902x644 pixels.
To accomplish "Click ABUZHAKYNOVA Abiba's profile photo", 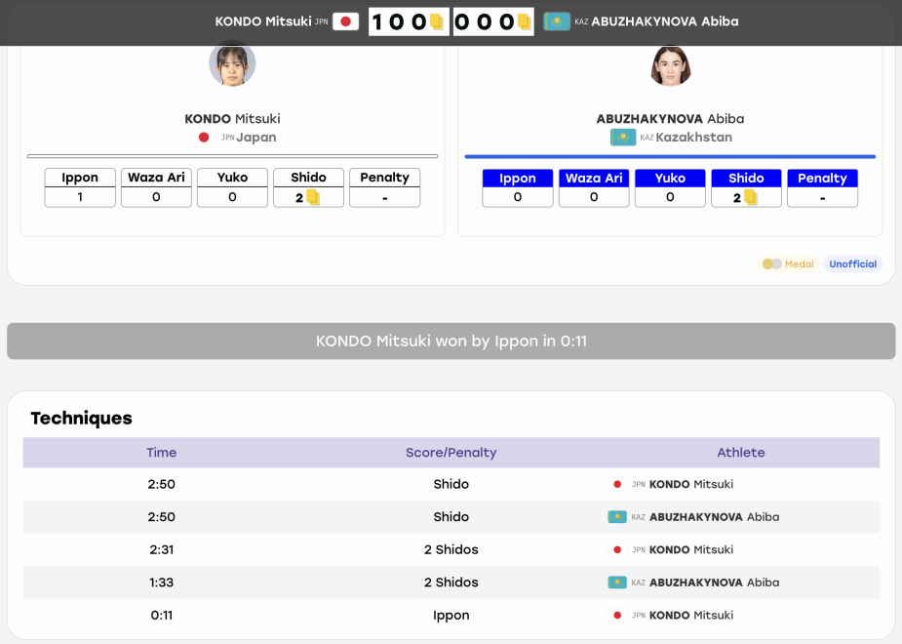I will pyautogui.click(x=670, y=64).
